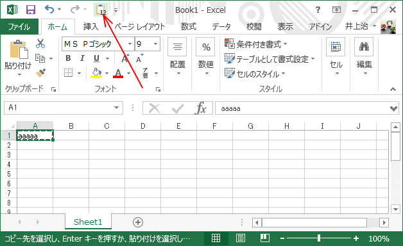
Task: Open the フォント dialog launcher
Action: (x=158, y=89)
